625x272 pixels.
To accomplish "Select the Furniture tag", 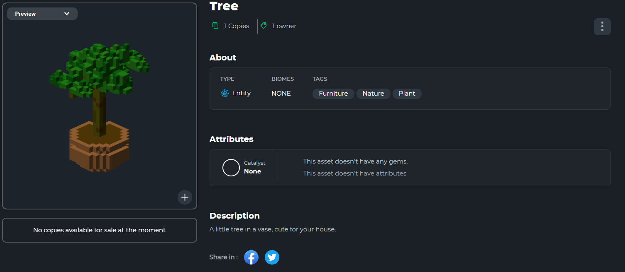I will coord(333,94).
